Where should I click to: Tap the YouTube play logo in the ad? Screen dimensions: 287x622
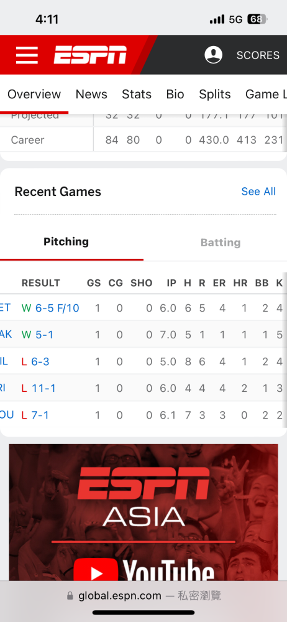(96, 570)
